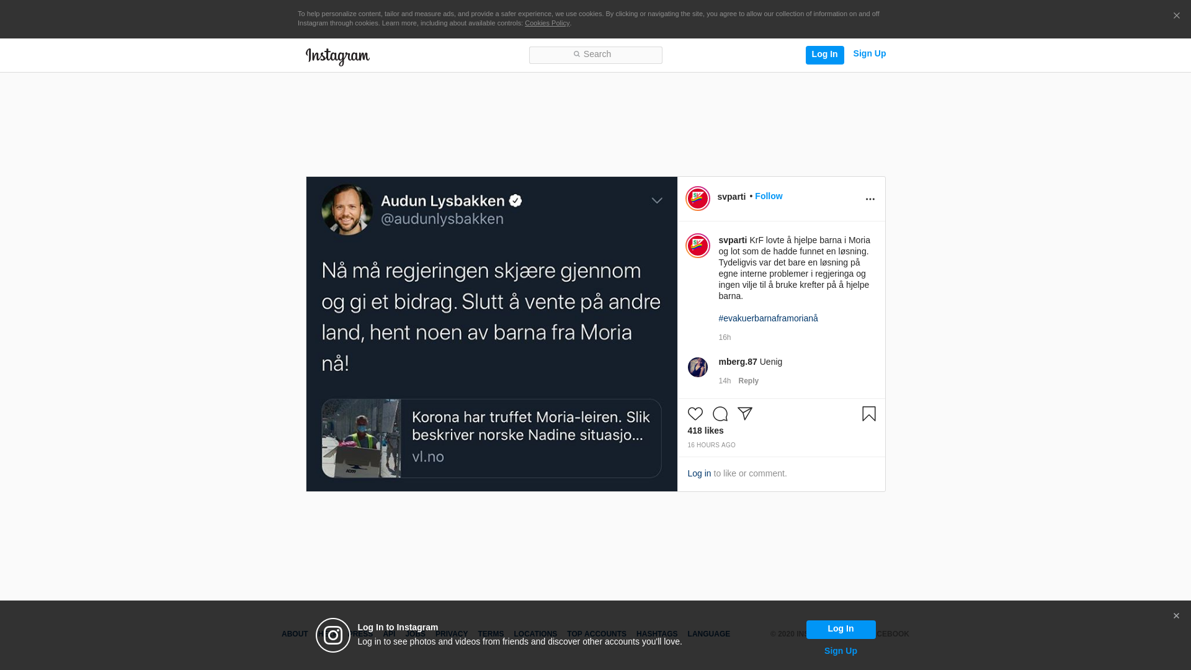Click svparti username in post header
Image resolution: width=1191 pixels, height=670 pixels.
click(x=731, y=197)
